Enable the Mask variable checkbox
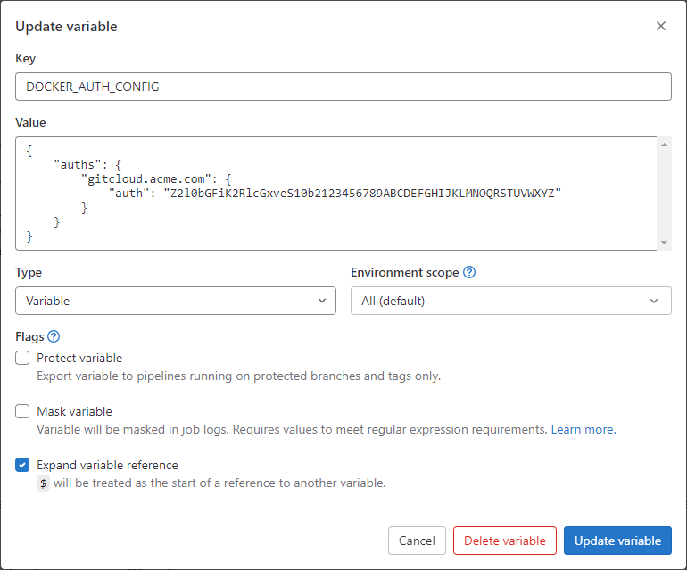Image resolution: width=687 pixels, height=570 pixels. [x=22, y=411]
